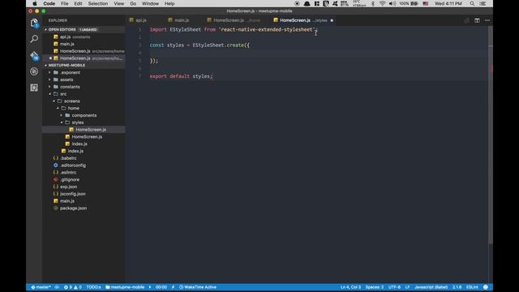This screenshot has height=292, width=519.
Task: Open the Apple menu
Action: point(34,3)
